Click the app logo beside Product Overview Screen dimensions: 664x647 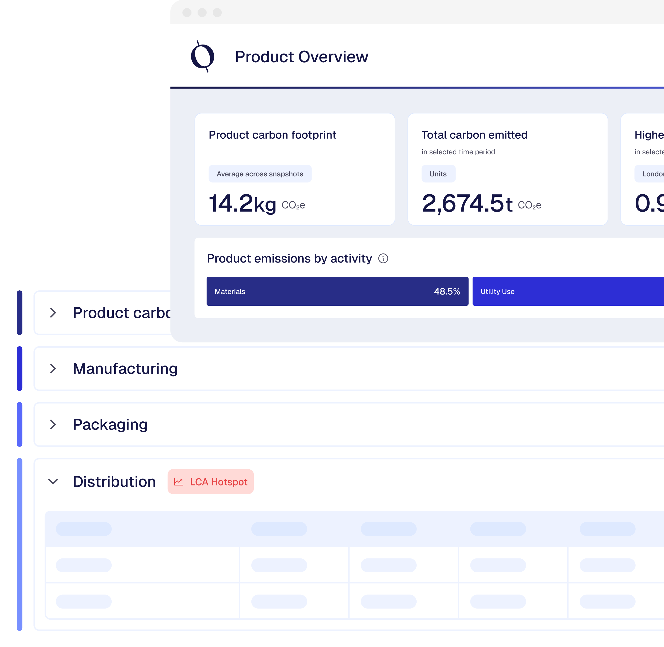pyautogui.click(x=203, y=56)
